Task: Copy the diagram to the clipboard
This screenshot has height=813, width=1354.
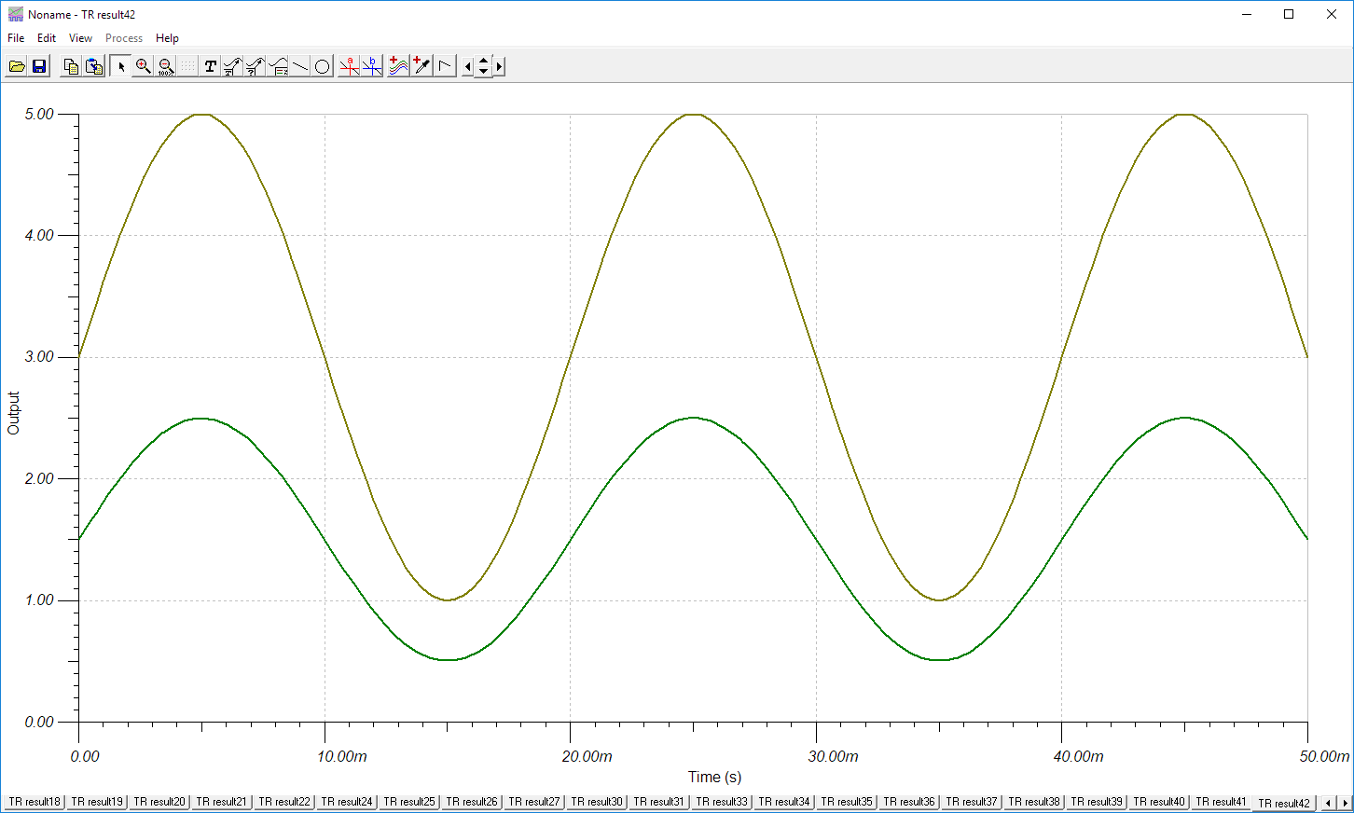Action: pos(71,66)
